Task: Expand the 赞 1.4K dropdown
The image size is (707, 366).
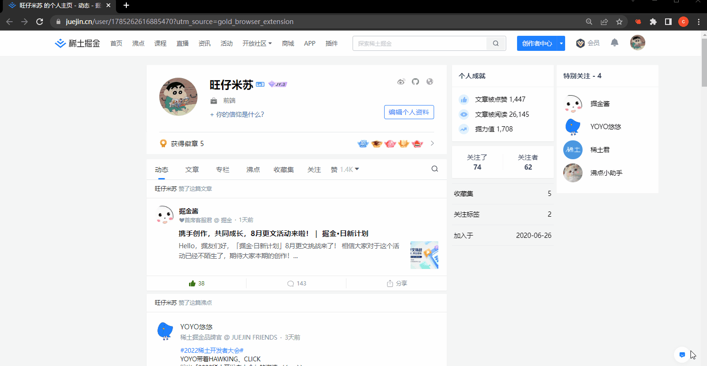Action: coord(345,170)
